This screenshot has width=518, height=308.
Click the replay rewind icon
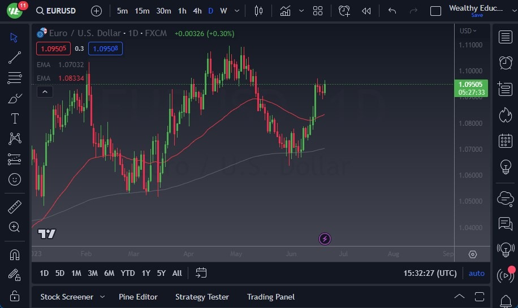click(x=366, y=11)
